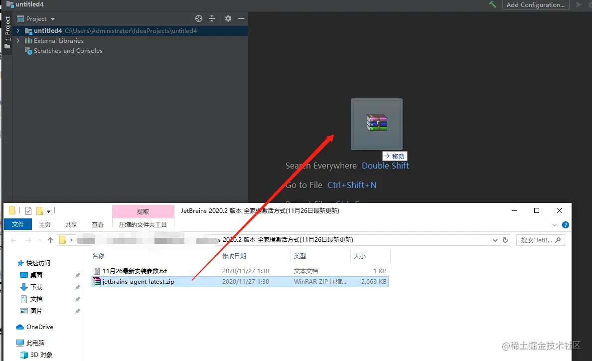Sort by 名称 column header
This screenshot has height=361, width=592.
coord(98,256)
